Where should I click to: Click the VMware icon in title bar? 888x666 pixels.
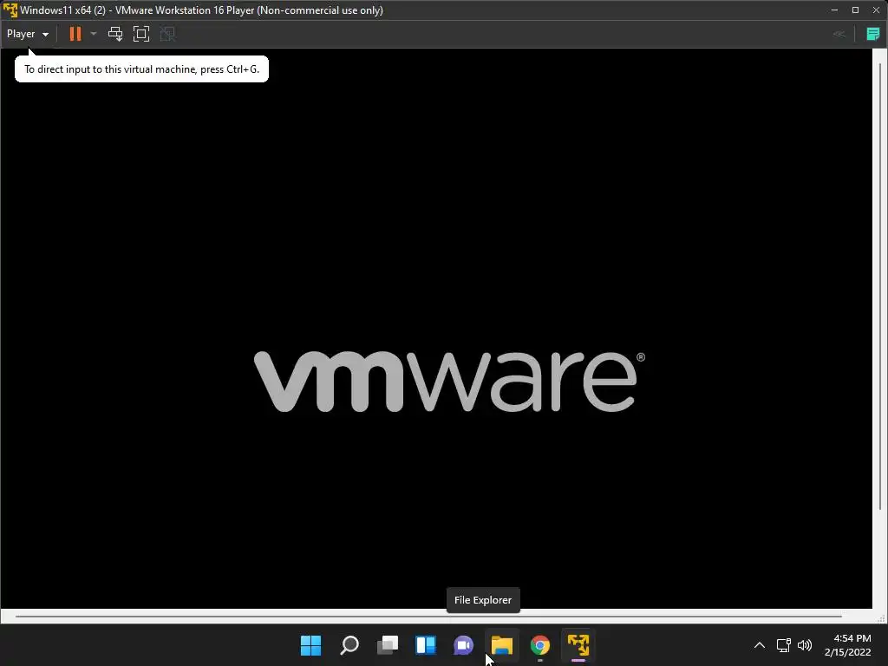coord(10,10)
